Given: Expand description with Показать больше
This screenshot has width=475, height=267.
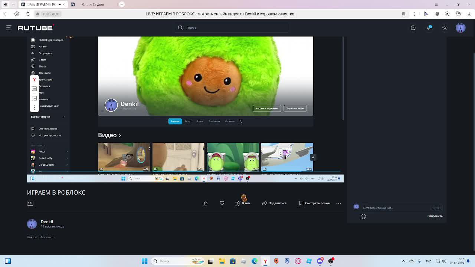Looking at the screenshot, I should [x=41, y=237].
